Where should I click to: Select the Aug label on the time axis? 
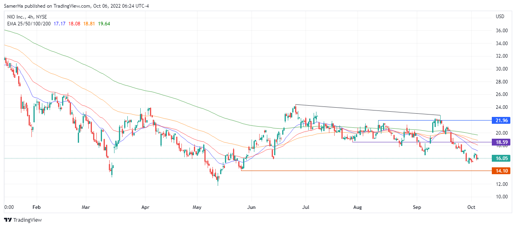[358, 207]
